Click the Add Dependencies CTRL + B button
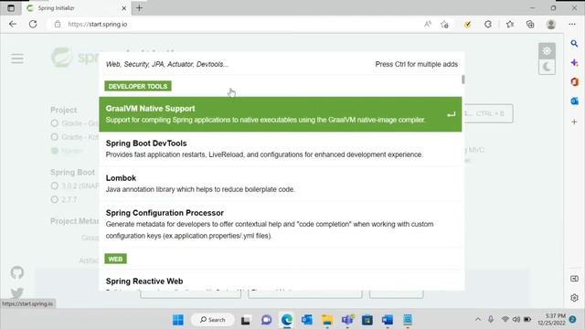This screenshot has width=585, height=329. click(489, 113)
